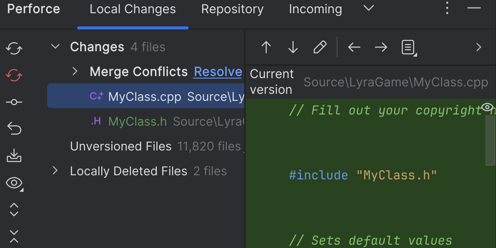Expand the Merge Conflicts node
Image resolution: width=496 pixels, height=248 pixels.
[x=75, y=72]
